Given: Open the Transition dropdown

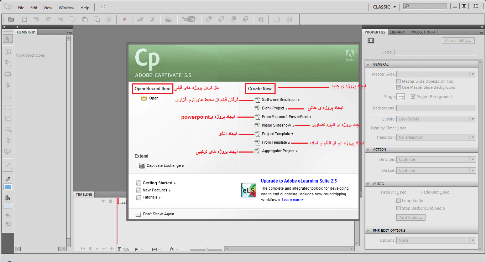Looking at the screenshot, I should pyautogui.click(x=436, y=137).
